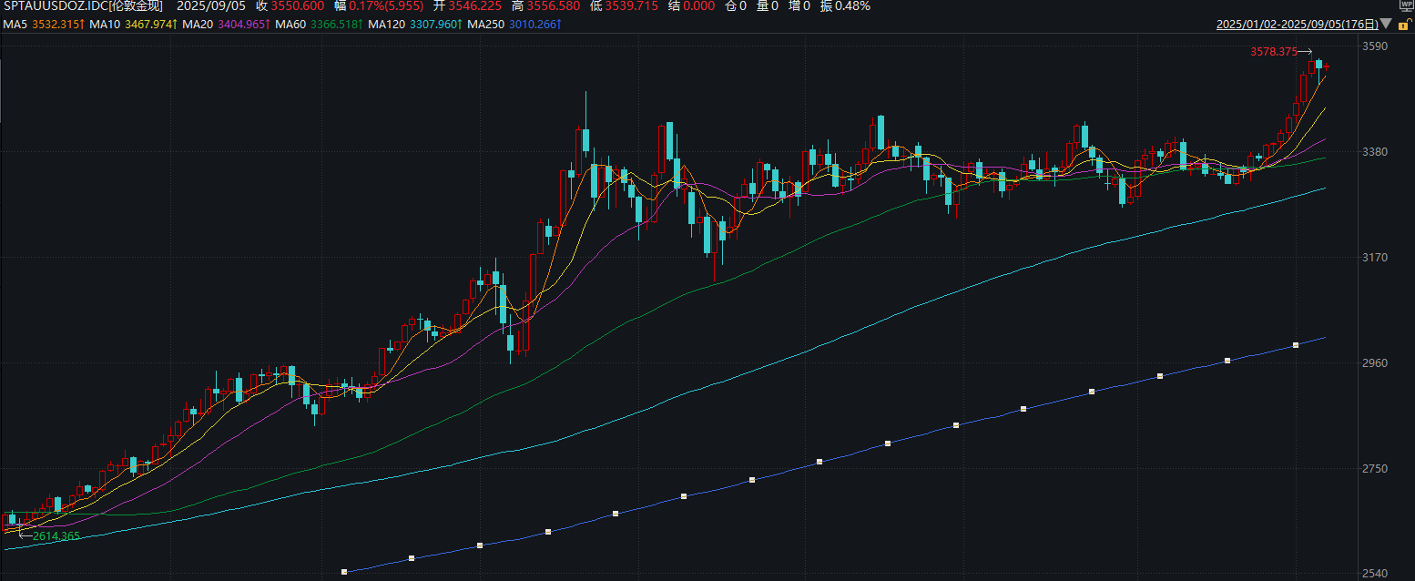This screenshot has height=581, width=1415.
Task: Toggle the yellow padlock lock icon
Action: pyautogui.click(x=1406, y=25)
